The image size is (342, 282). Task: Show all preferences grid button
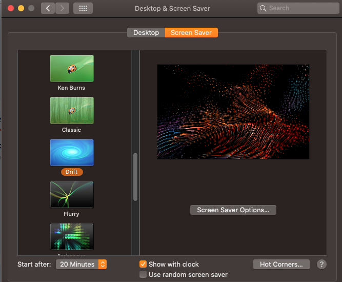pyautogui.click(x=83, y=8)
